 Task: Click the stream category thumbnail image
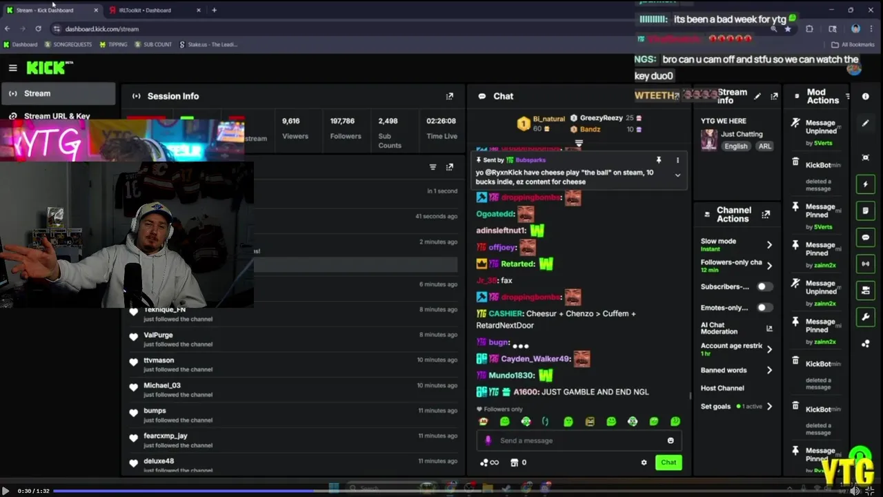point(708,139)
